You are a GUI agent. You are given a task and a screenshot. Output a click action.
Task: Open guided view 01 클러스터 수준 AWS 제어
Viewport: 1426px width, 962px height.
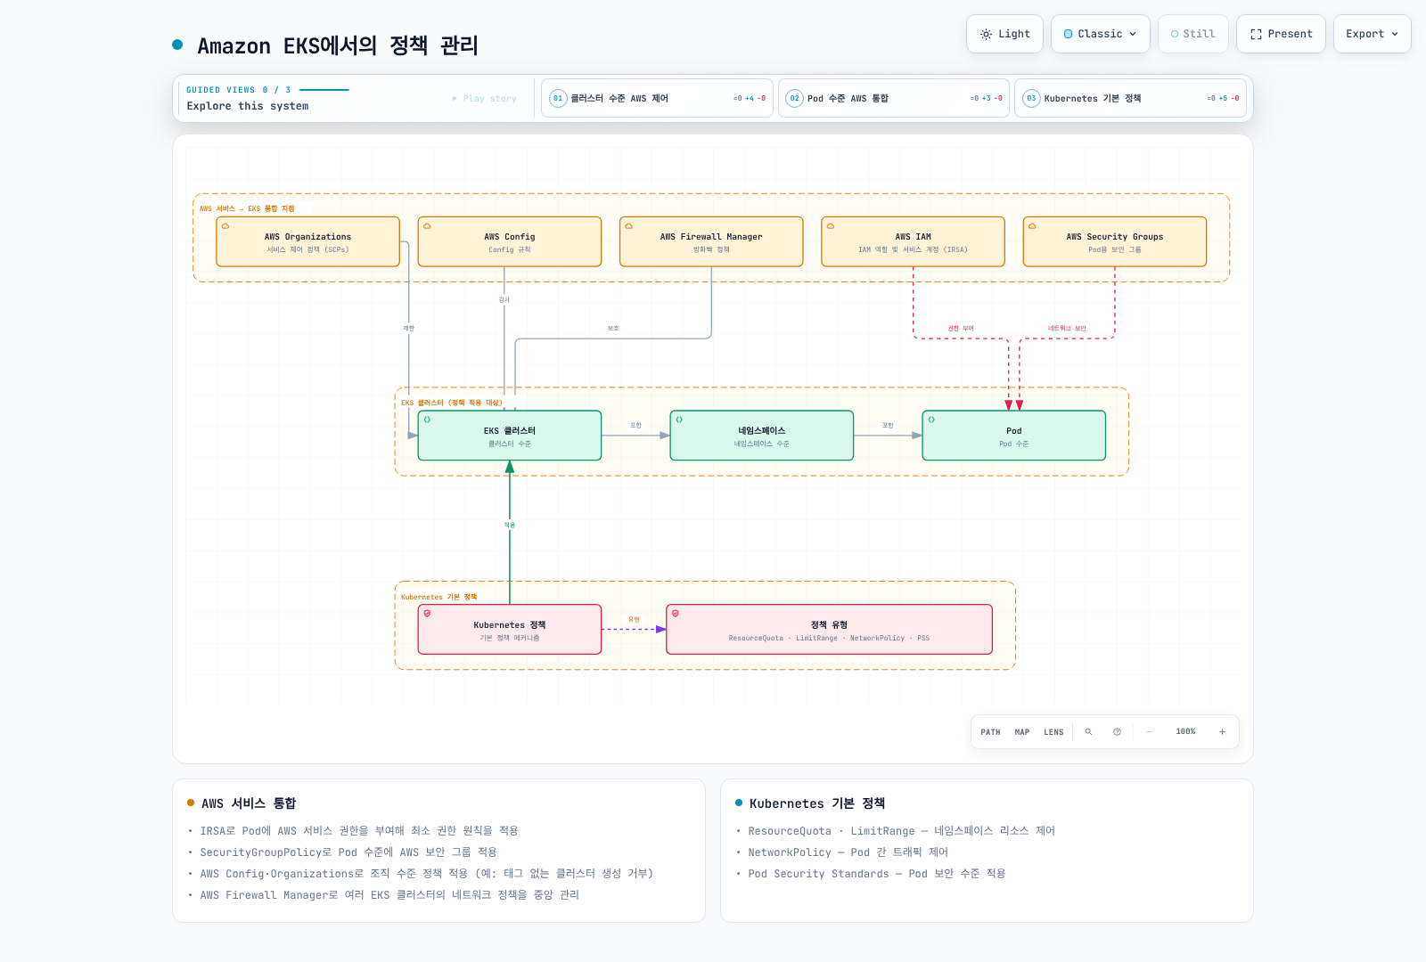657,98
